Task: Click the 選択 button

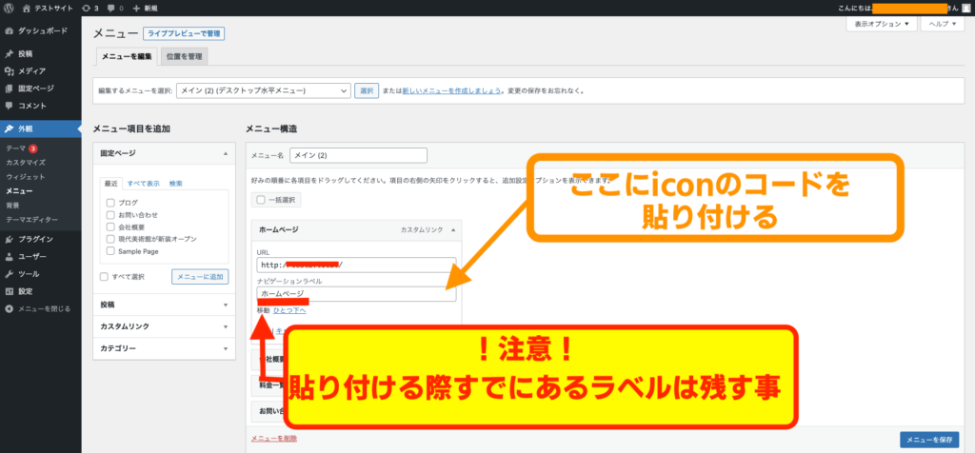Action: pos(367,90)
